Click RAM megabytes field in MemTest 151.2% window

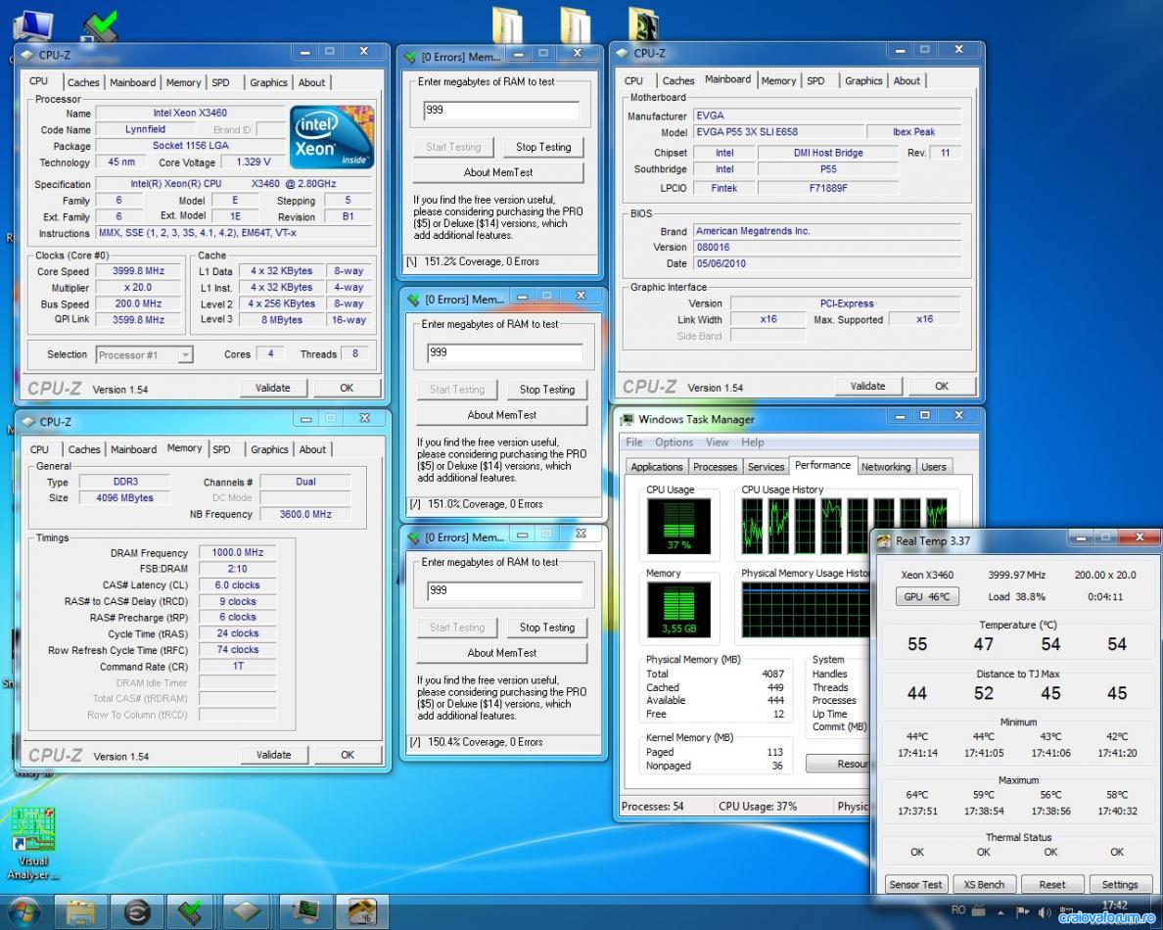pos(500,111)
